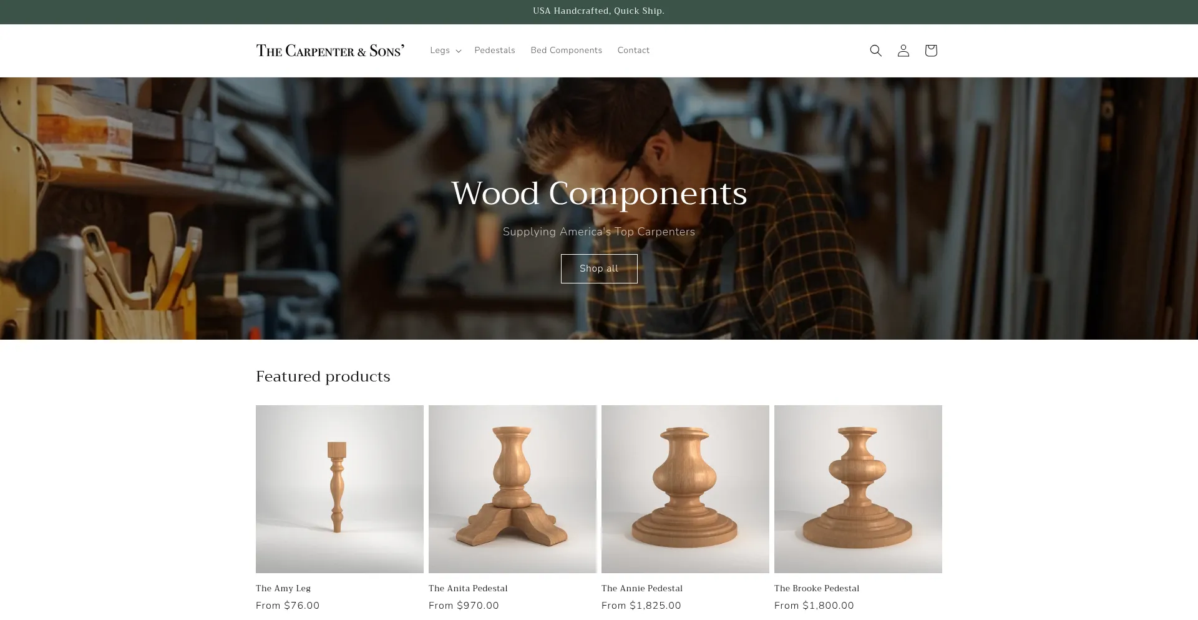Open the shopping cart icon
This screenshot has width=1198, height=620.
click(930, 51)
